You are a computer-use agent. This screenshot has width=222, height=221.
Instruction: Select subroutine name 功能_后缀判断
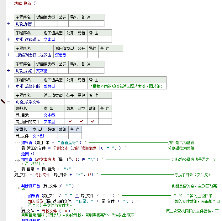pyautogui.click(x=28, y=86)
